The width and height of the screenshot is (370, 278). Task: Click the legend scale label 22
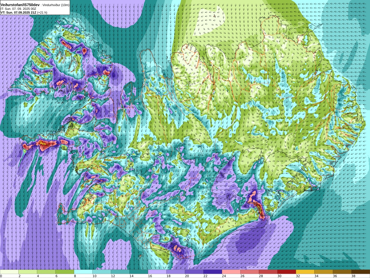[206, 276]
